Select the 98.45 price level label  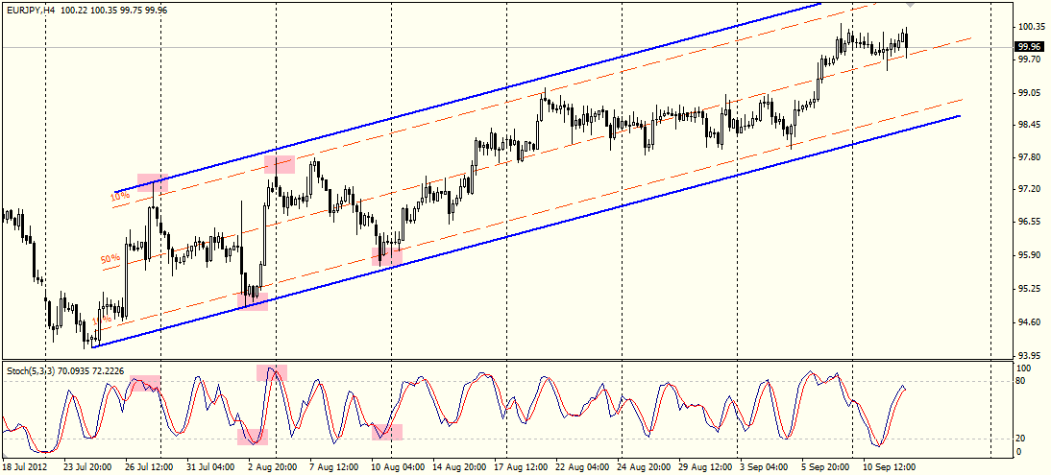coord(1029,125)
